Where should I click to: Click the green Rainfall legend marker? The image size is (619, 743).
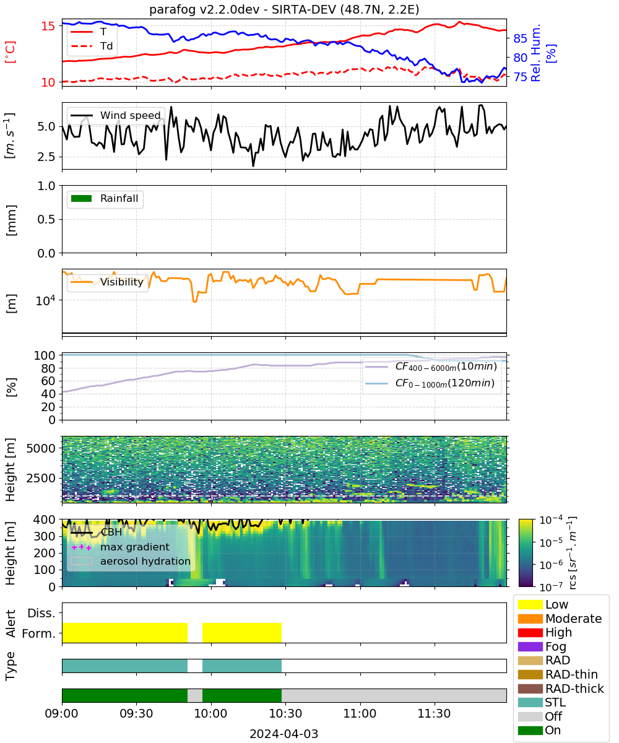(x=81, y=199)
